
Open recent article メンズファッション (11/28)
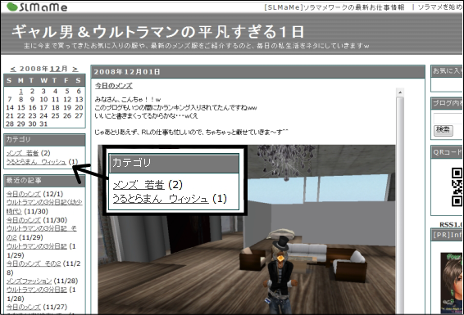click(29, 281)
